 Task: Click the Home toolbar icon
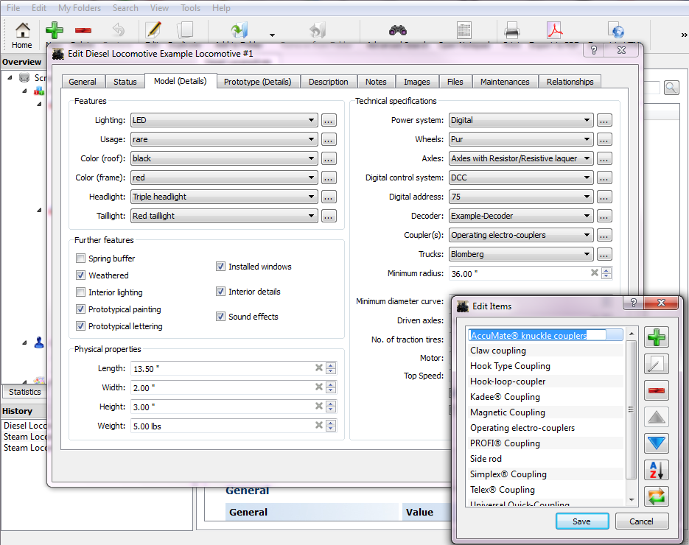[x=22, y=35]
